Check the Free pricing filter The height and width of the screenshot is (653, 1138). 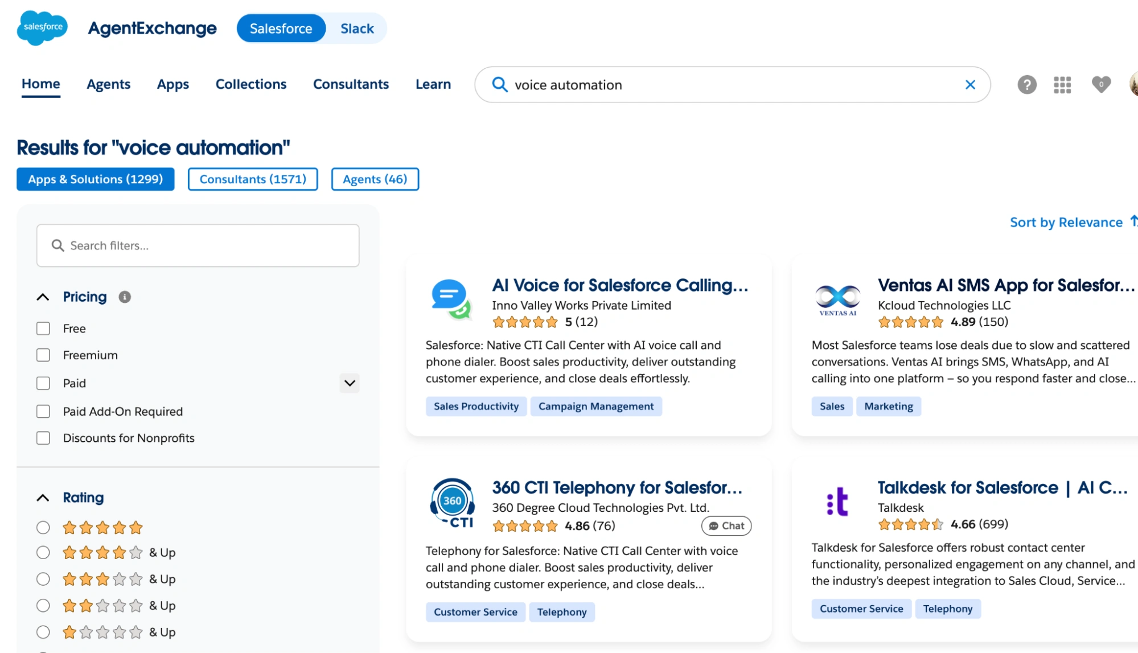click(x=43, y=328)
